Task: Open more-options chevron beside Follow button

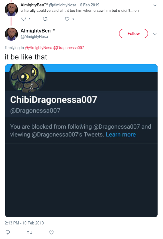Action: pyautogui.click(x=155, y=34)
